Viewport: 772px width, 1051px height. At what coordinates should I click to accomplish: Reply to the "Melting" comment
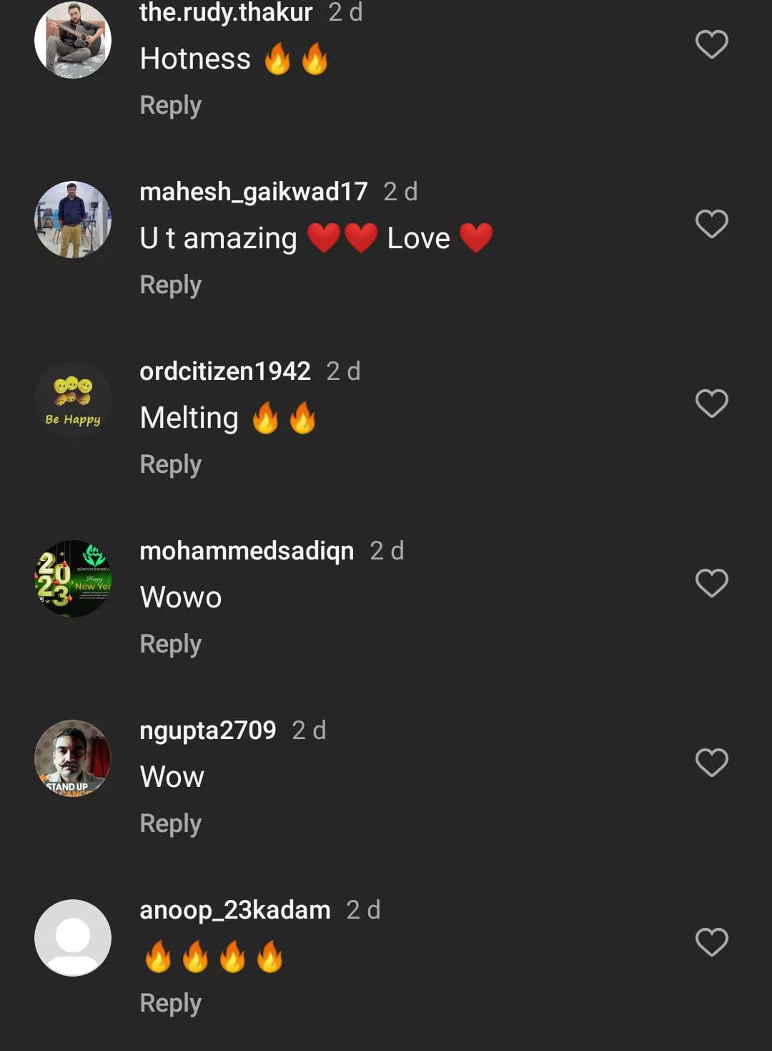point(170,464)
